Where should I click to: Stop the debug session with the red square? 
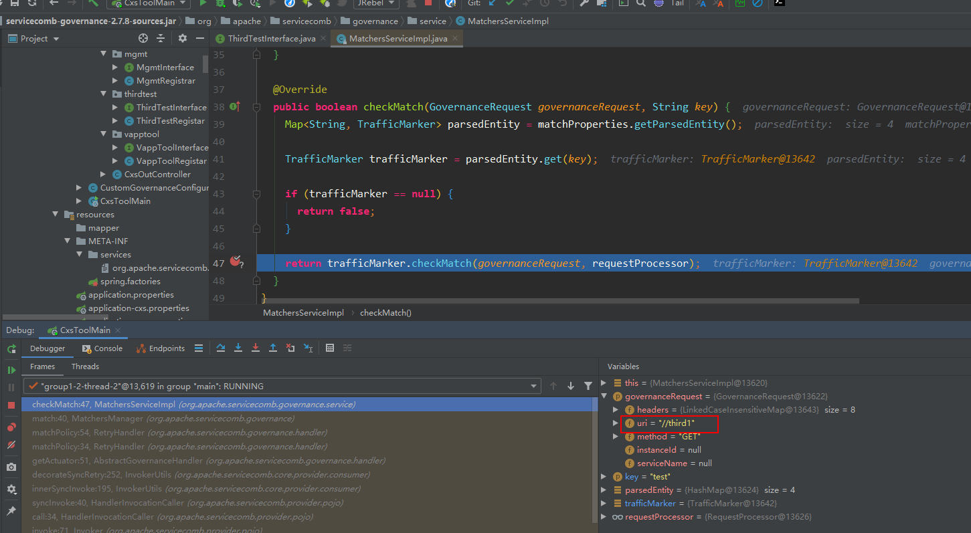click(11, 405)
